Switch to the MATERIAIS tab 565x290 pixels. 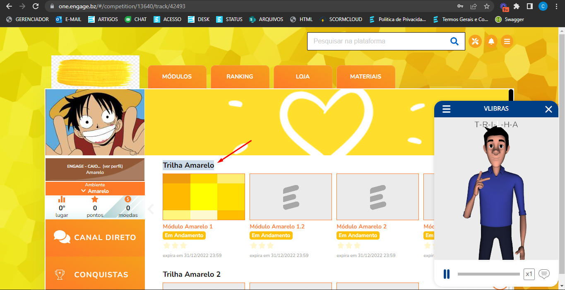365,77
